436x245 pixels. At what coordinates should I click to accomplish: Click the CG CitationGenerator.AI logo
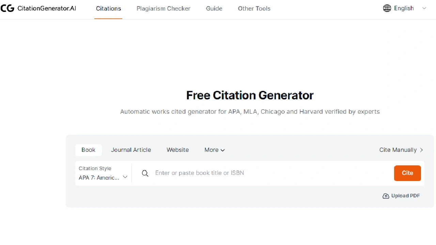[38, 8]
